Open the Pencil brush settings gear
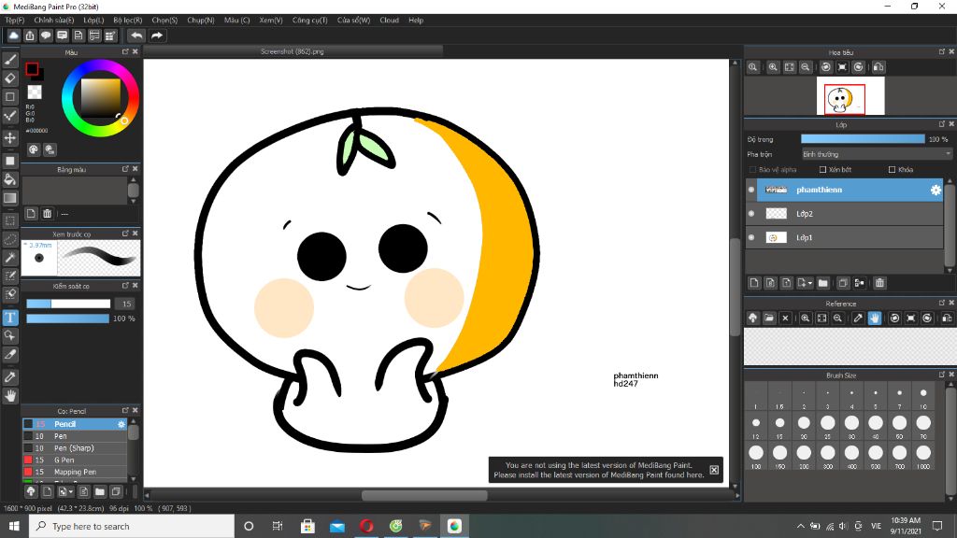 [x=121, y=424]
